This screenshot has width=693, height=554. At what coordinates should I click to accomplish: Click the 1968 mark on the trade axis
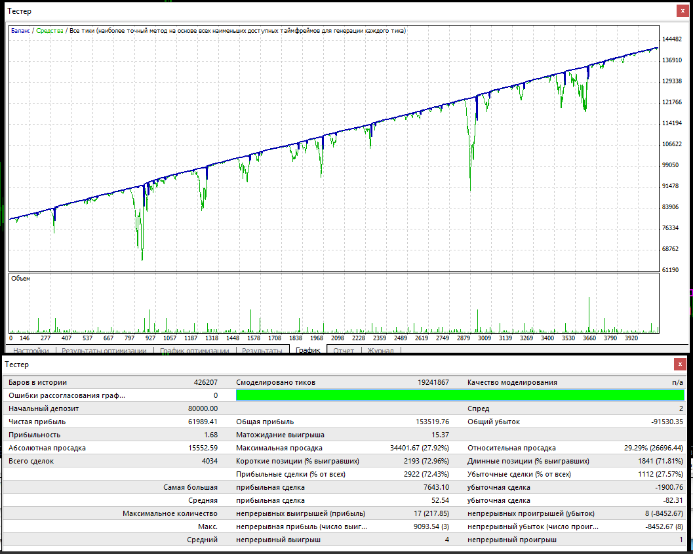pyautogui.click(x=317, y=338)
